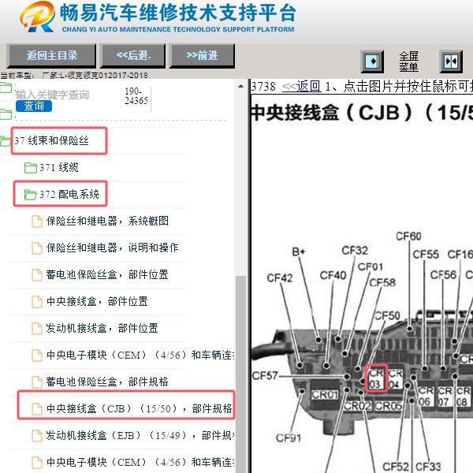Click the CF33 label in diagram
The height and width of the screenshot is (473, 473).
coord(428,467)
